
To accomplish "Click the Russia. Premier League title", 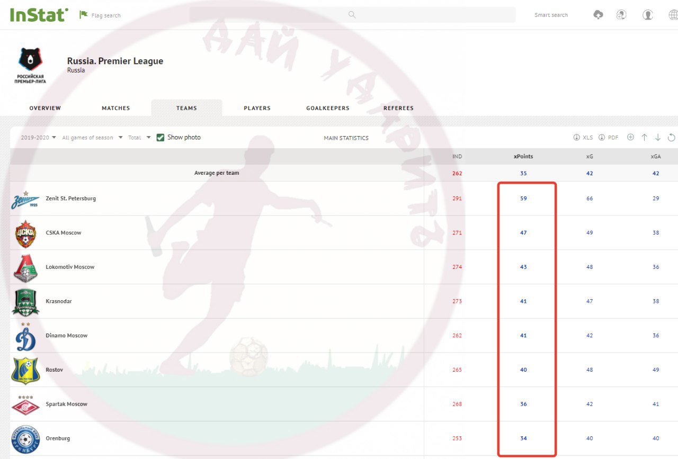I will (x=115, y=61).
